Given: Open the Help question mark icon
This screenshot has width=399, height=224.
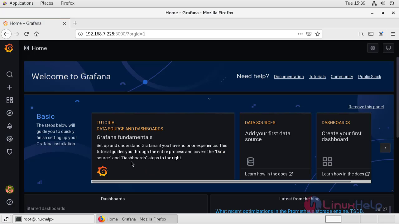Looking at the screenshot, I should click(x=10, y=202).
